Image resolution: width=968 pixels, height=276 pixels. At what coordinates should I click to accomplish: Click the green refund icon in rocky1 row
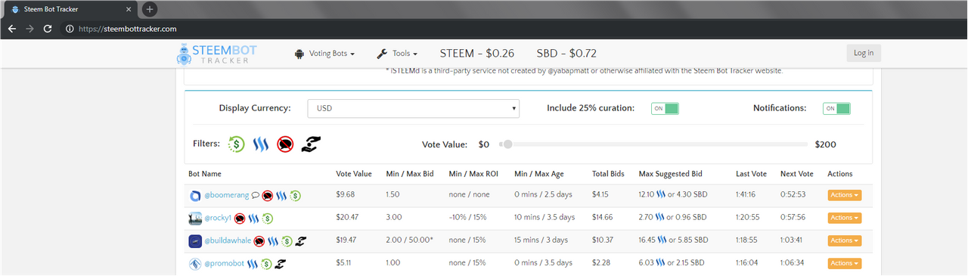pyautogui.click(x=268, y=219)
